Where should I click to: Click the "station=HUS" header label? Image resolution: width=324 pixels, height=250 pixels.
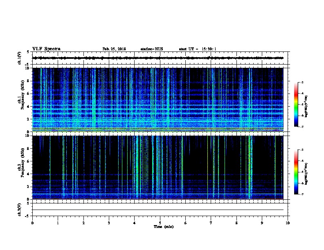[152, 49]
